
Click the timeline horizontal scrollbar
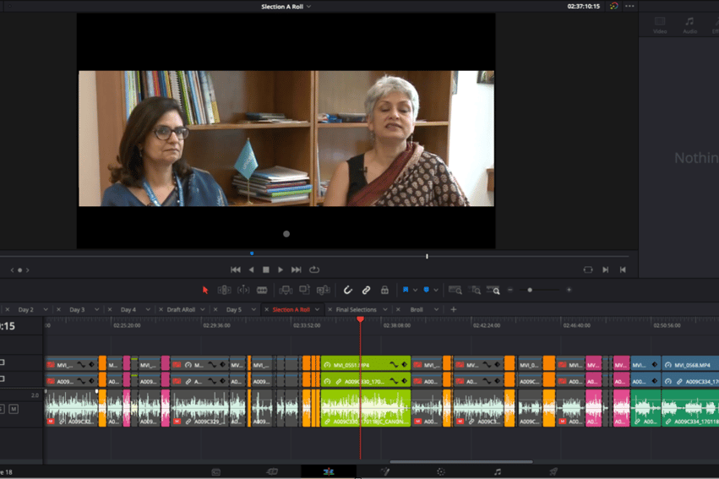tap(461, 461)
